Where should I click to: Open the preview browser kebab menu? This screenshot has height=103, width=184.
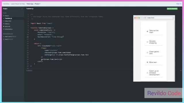(x=174, y=18)
